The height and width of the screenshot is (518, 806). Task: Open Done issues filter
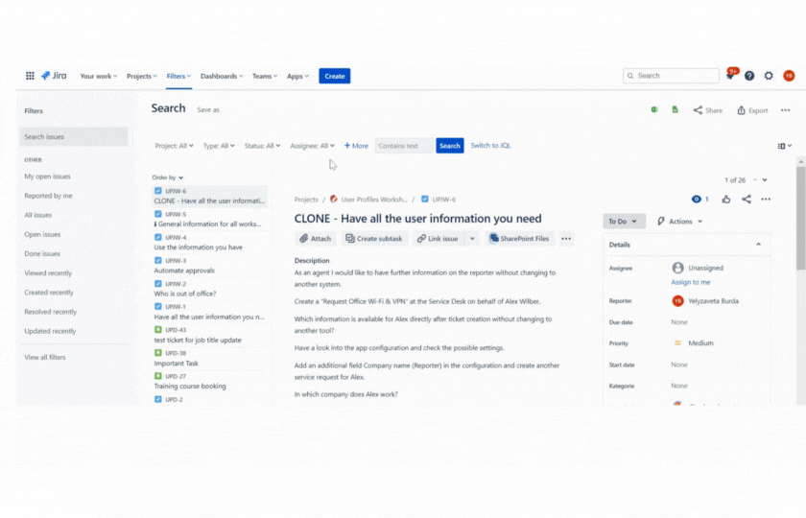click(x=42, y=254)
